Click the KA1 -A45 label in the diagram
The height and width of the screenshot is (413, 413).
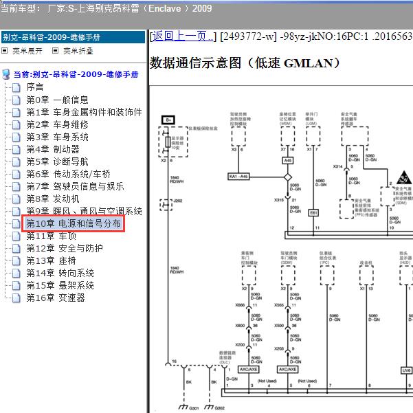[x=238, y=176]
